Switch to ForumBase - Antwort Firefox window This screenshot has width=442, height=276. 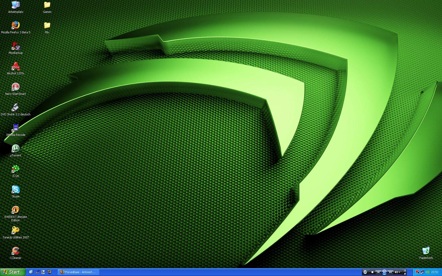79,272
